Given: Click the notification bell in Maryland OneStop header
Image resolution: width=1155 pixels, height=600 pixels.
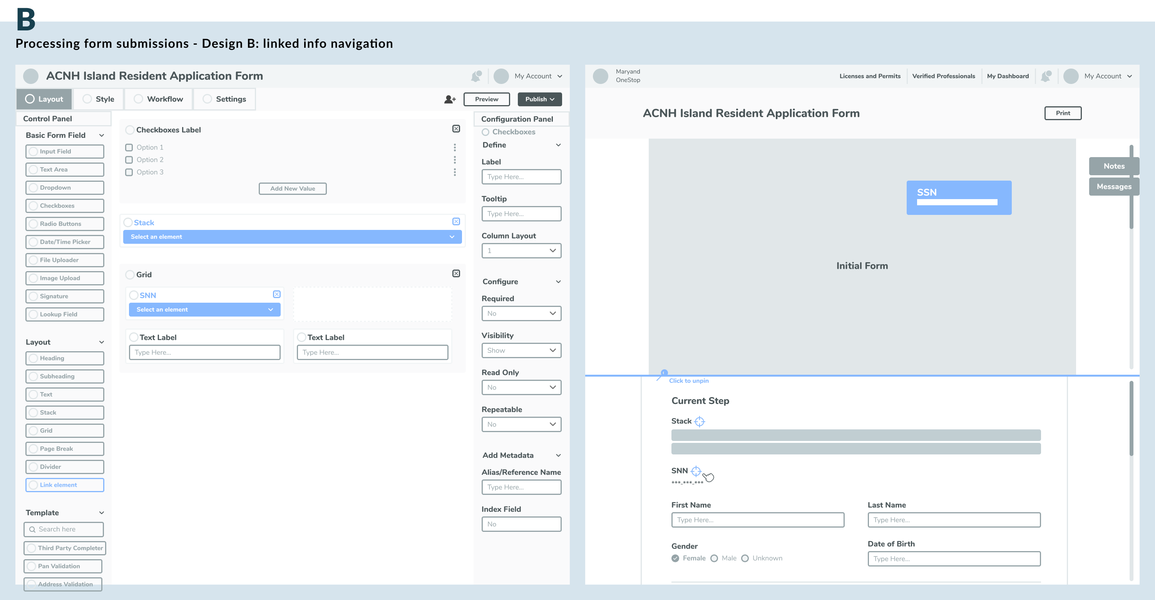Looking at the screenshot, I should (x=1046, y=76).
